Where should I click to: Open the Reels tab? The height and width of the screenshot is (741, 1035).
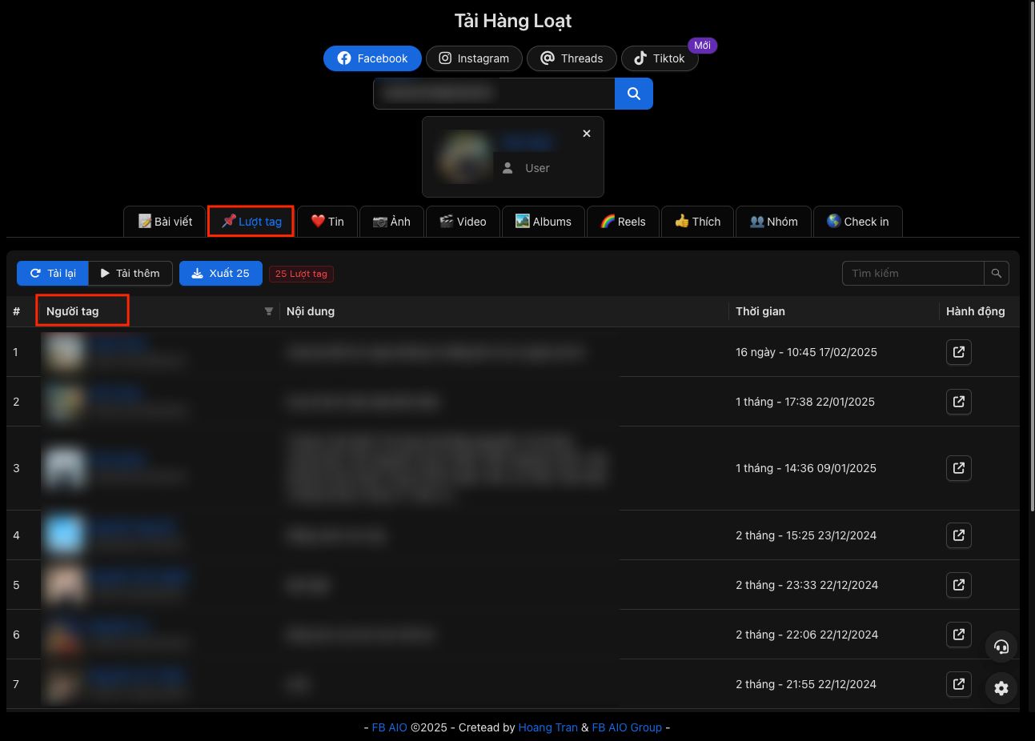coord(623,222)
